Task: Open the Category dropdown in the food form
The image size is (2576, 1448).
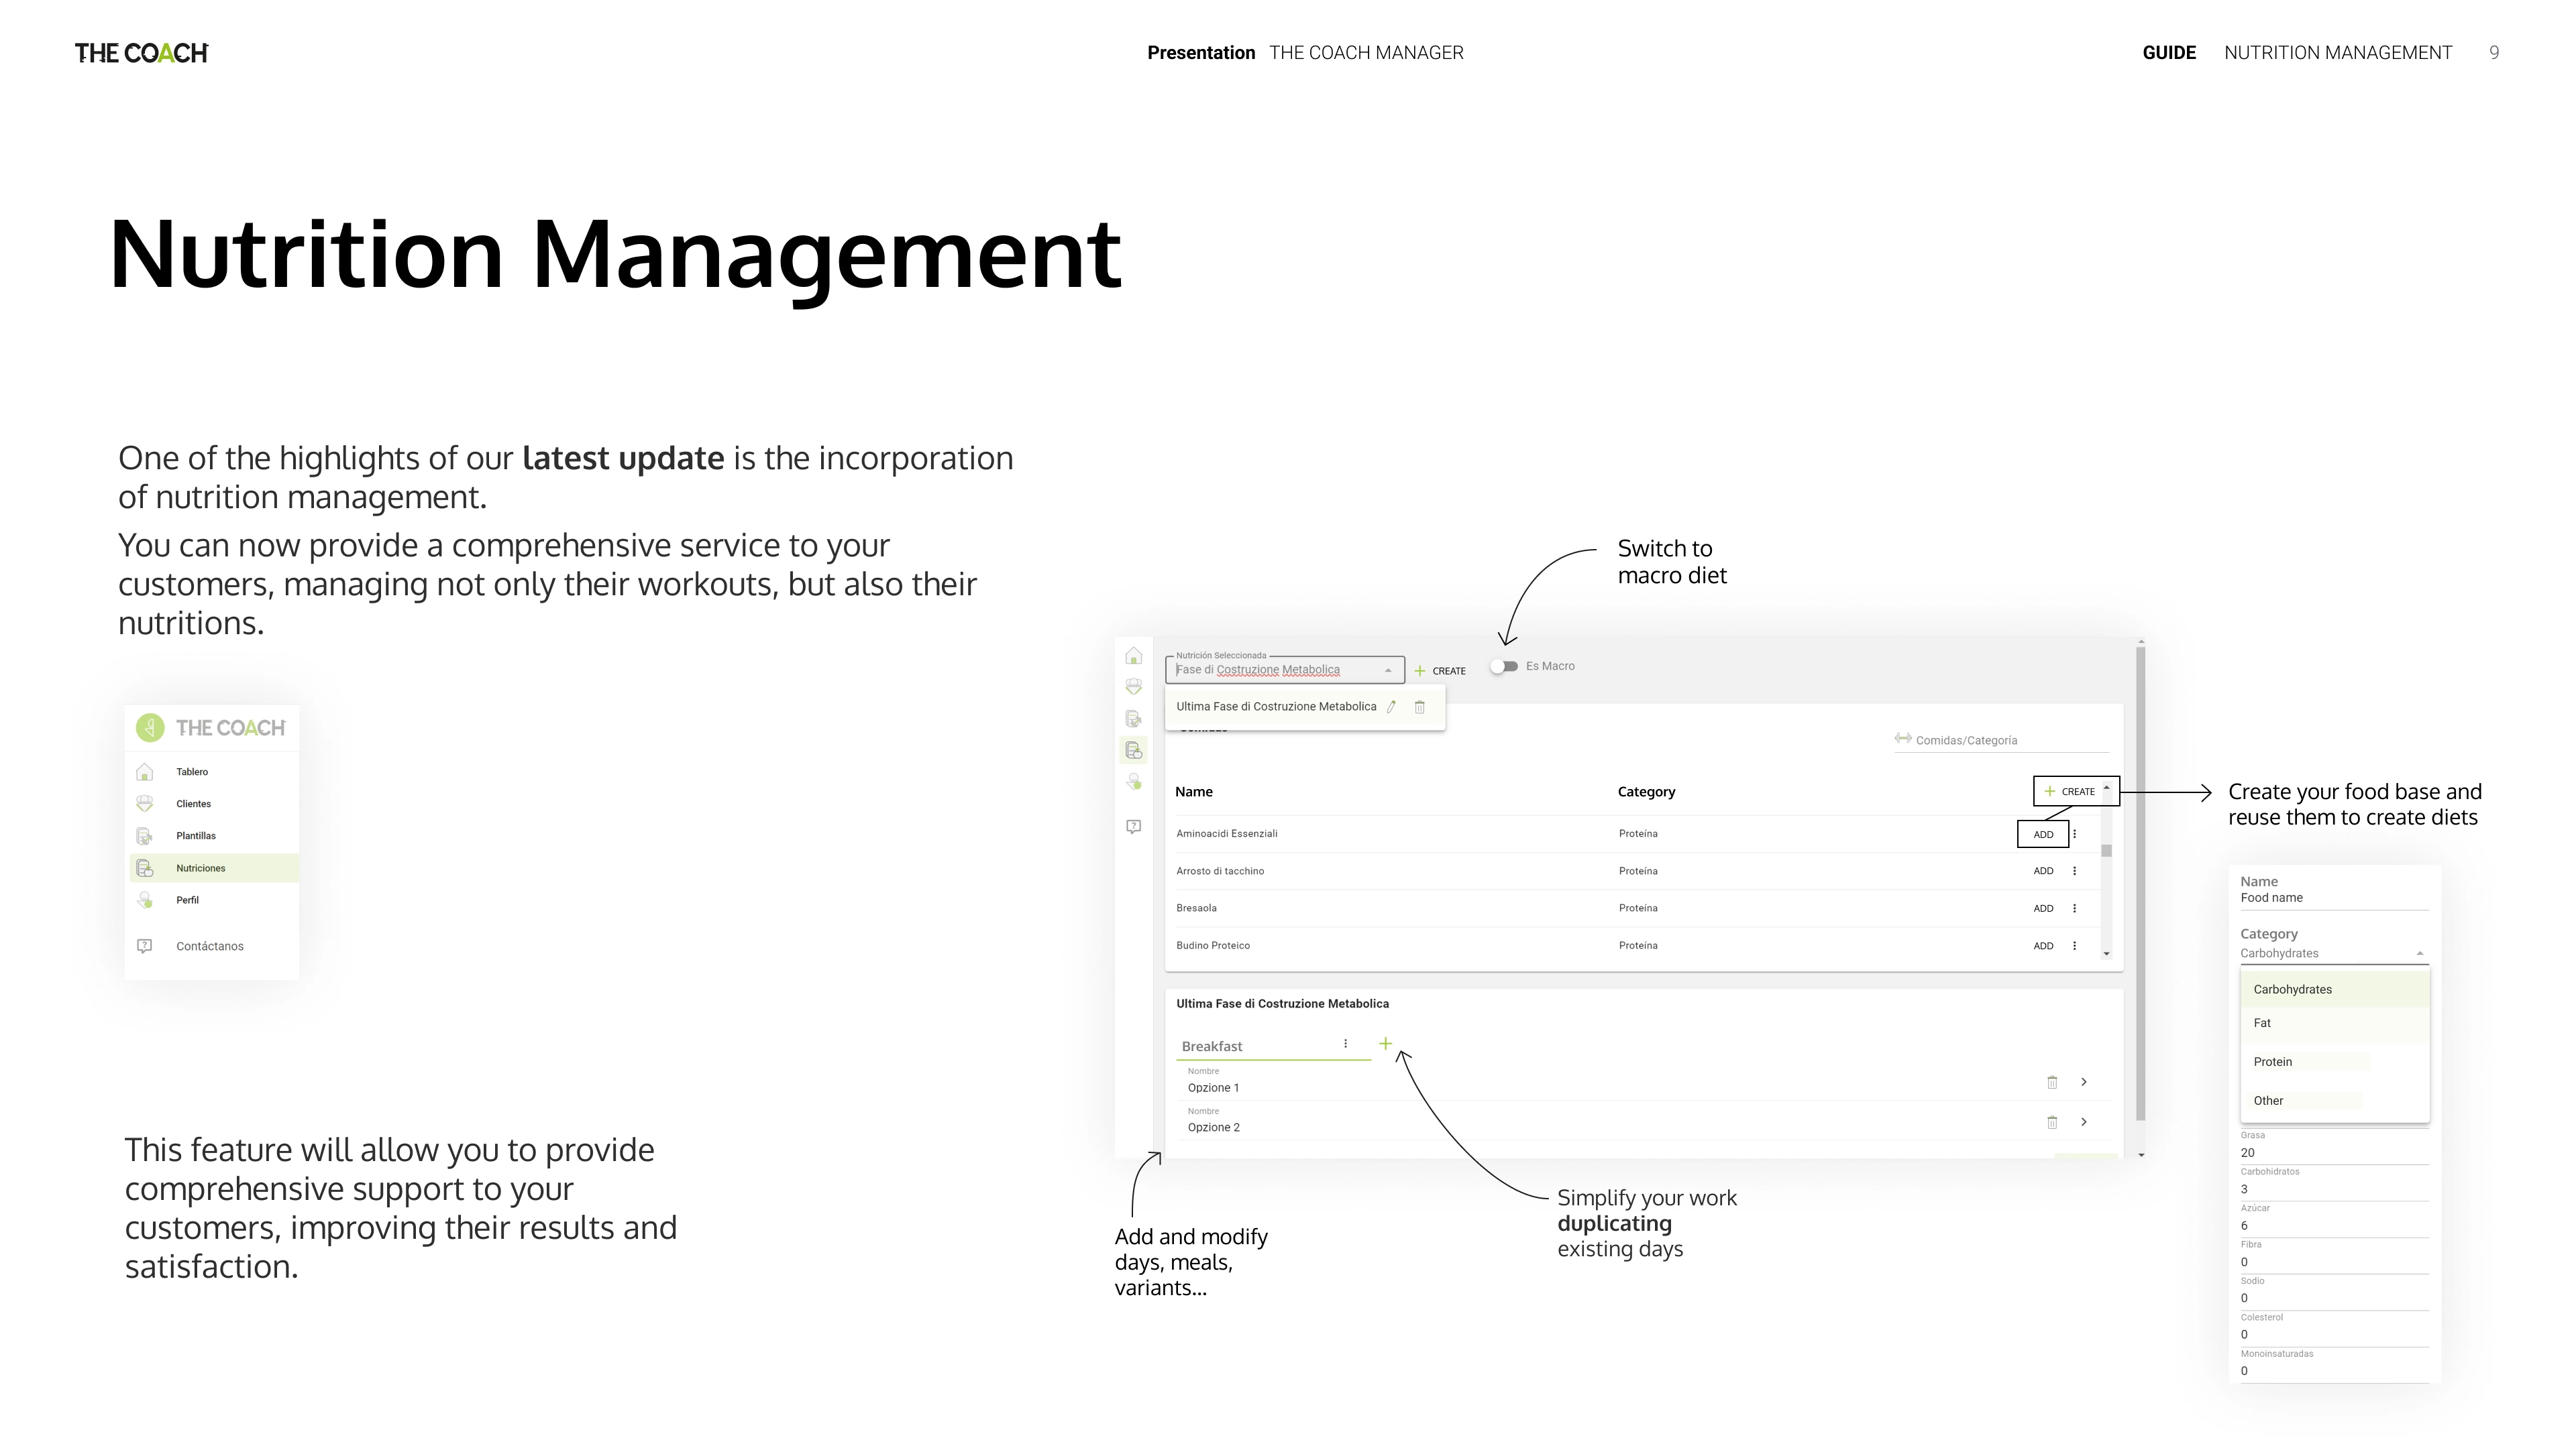Action: (2334, 953)
